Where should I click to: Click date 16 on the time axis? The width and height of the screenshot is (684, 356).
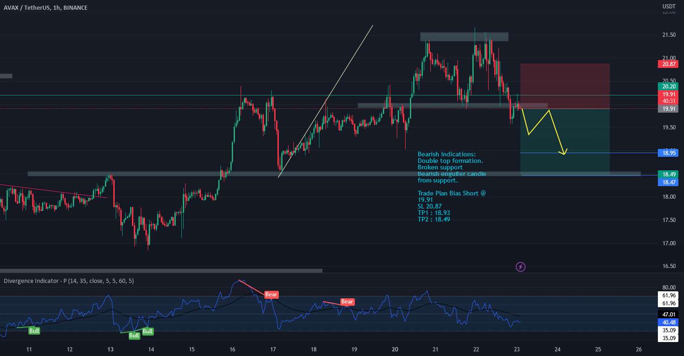tap(232, 349)
